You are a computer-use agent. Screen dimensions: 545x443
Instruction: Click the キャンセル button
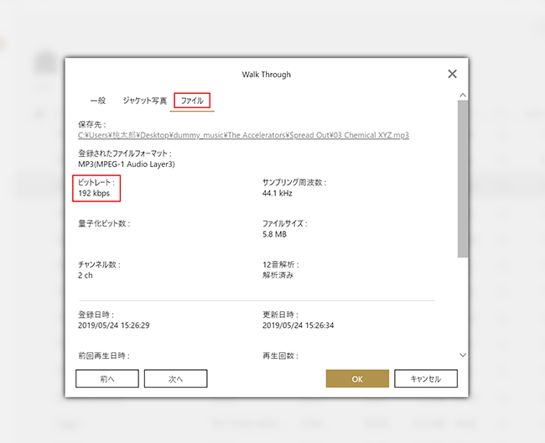tap(426, 378)
